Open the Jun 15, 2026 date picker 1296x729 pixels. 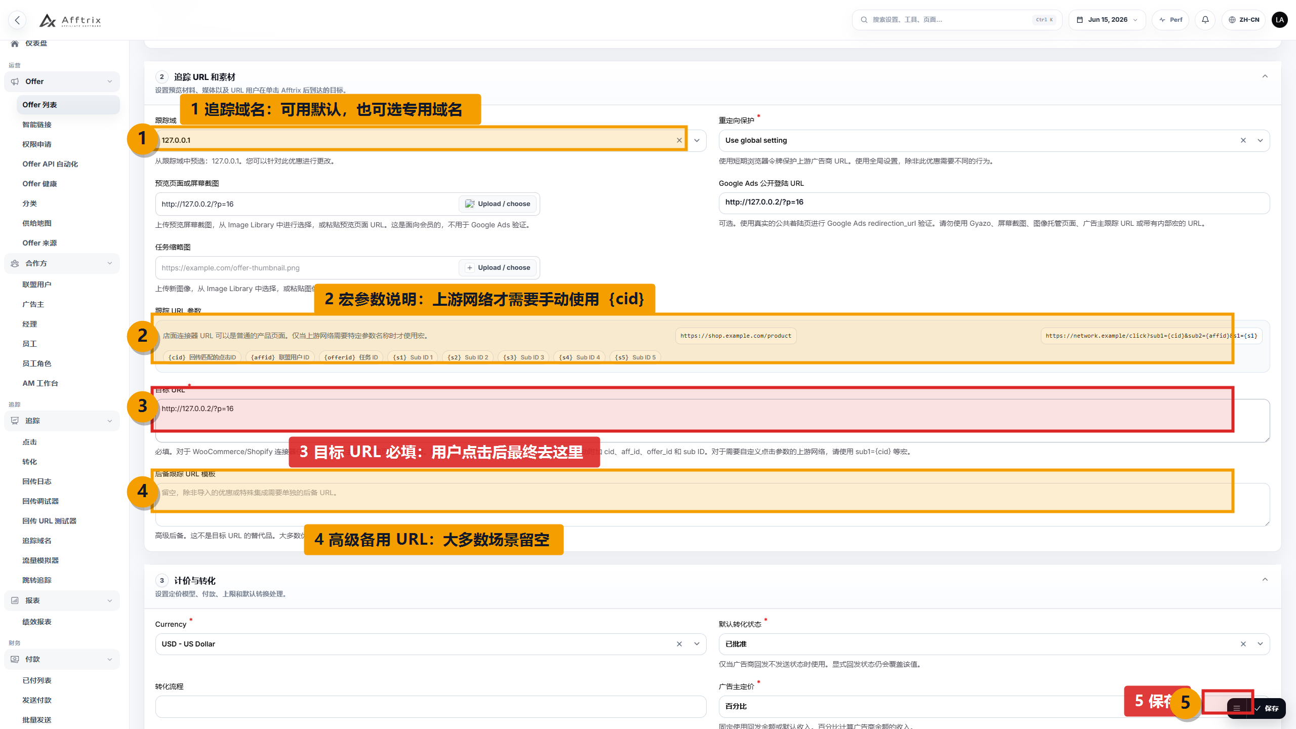pyautogui.click(x=1107, y=20)
